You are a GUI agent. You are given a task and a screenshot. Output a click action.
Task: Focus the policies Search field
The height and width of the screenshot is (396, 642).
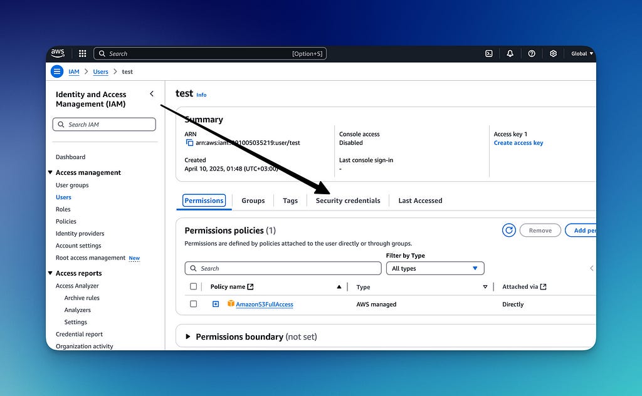coord(283,268)
